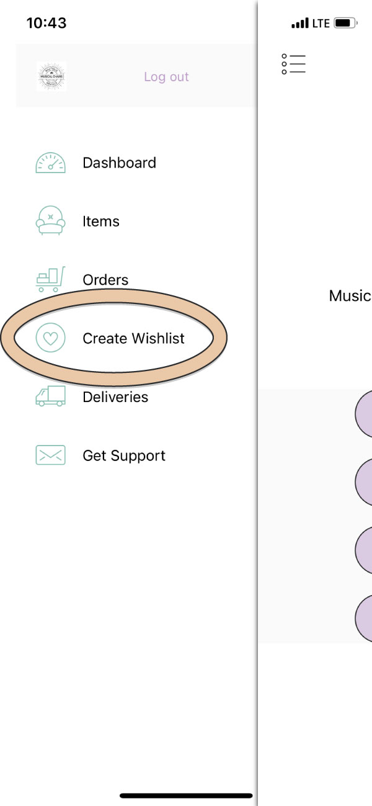This screenshot has width=372, height=806.
Task: Tap the fourth purple circle button
Action: point(364,617)
